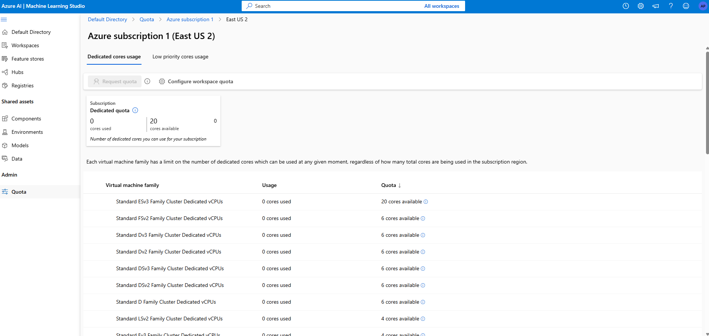This screenshot has height=336, width=709.
Task: Sort by Quota column arrow
Action: 400,185
